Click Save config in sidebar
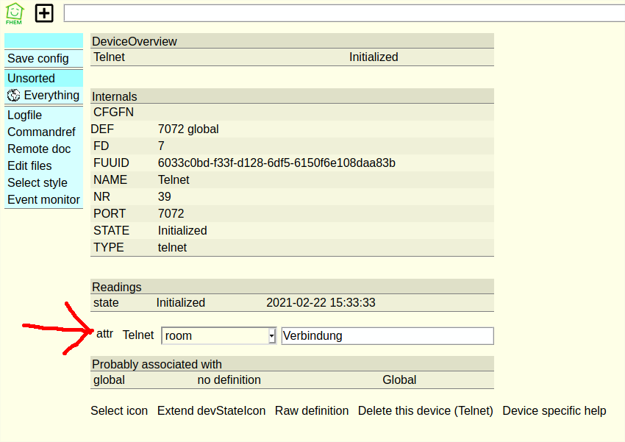Image resolution: width=625 pixels, height=442 pixels. (38, 59)
